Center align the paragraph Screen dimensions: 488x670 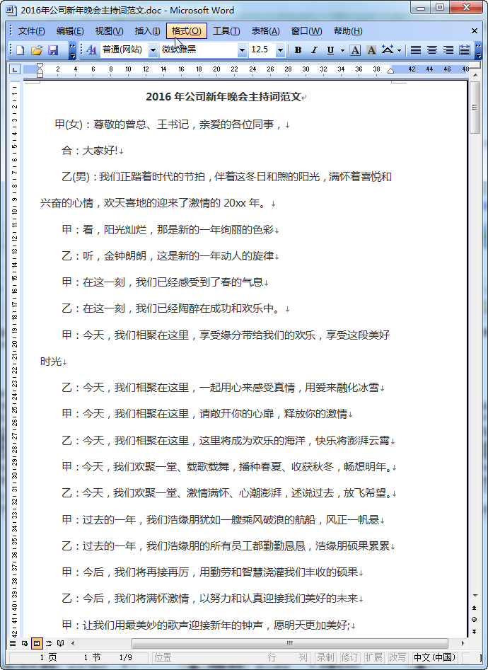431,50
